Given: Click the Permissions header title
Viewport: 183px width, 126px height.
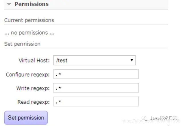Looking at the screenshot, I should point(31,4).
